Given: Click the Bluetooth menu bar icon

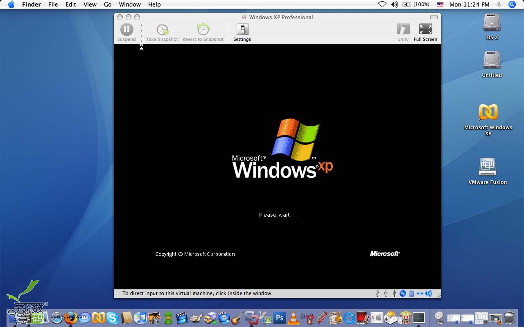Looking at the screenshot, I should (x=499, y=4).
